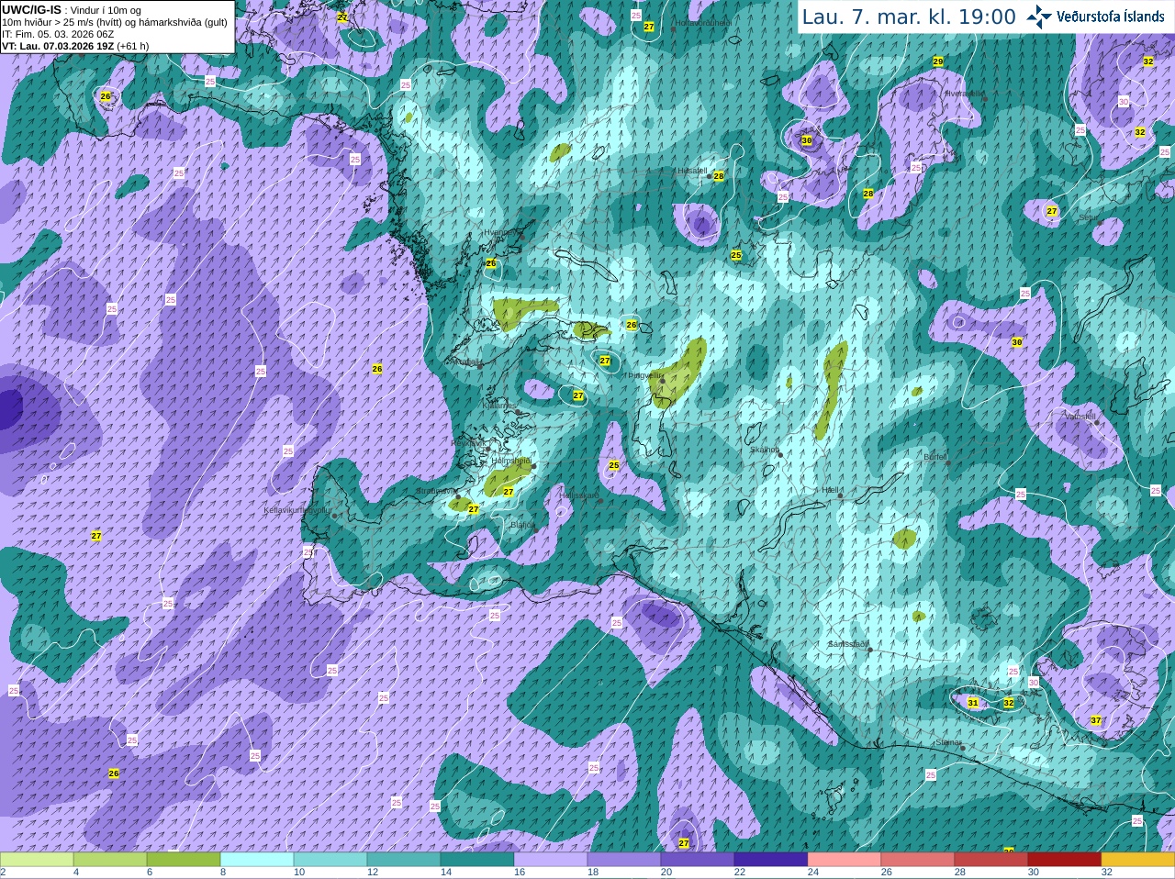Viewport: 1175px width, 879px height.
Task: Click the Hólmsheiði station label
Action: tap(511, 461)
